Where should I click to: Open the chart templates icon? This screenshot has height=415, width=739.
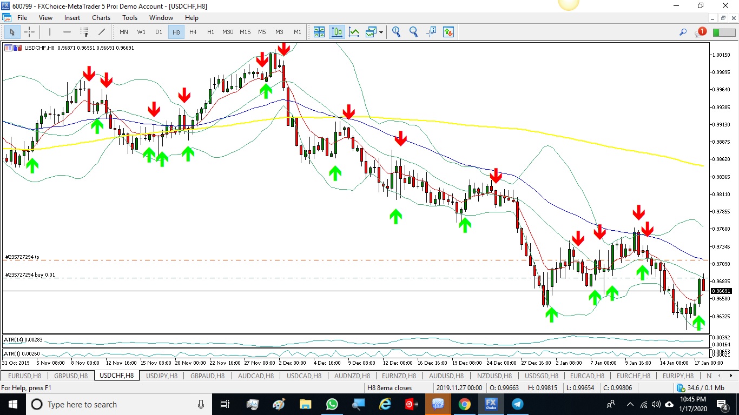[371, 32]
